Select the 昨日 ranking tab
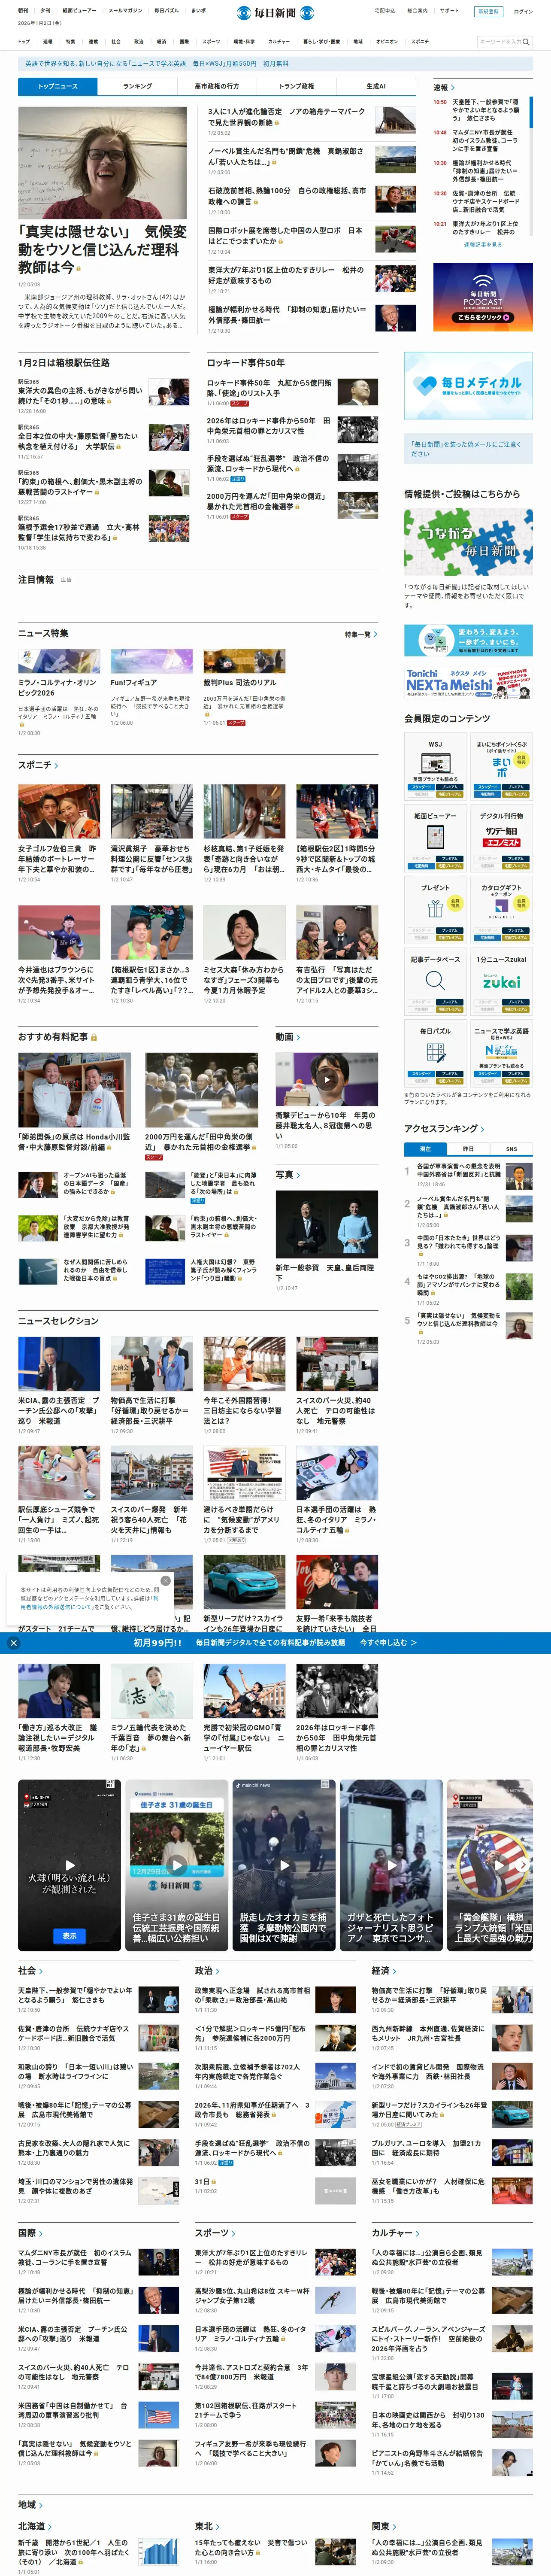Image resolution: width=551 pixels, height=2576 pixels. (468, 1149)
